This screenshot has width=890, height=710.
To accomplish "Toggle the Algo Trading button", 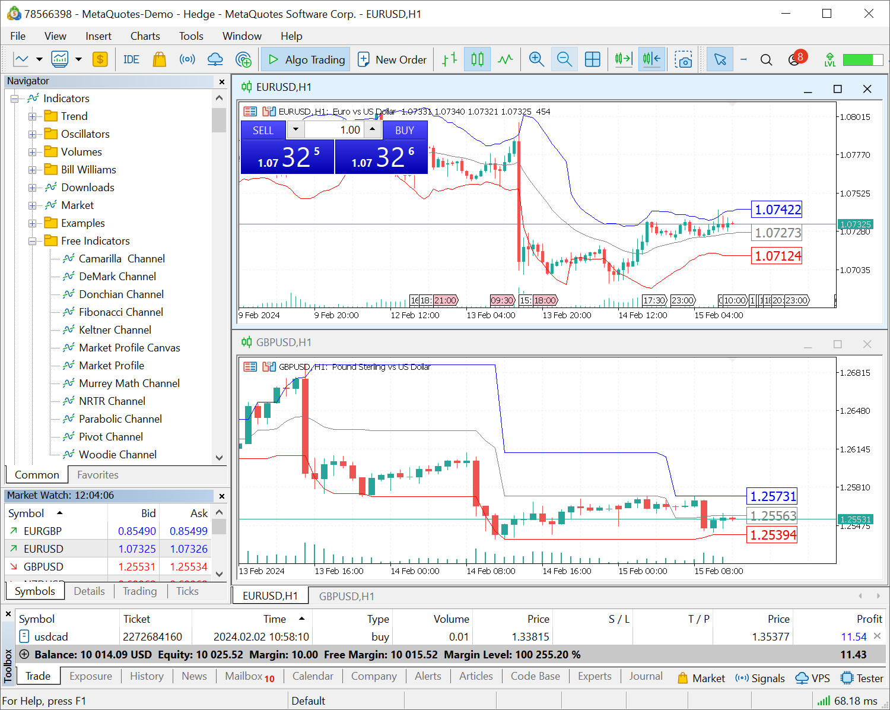I will tap(306, 59).
